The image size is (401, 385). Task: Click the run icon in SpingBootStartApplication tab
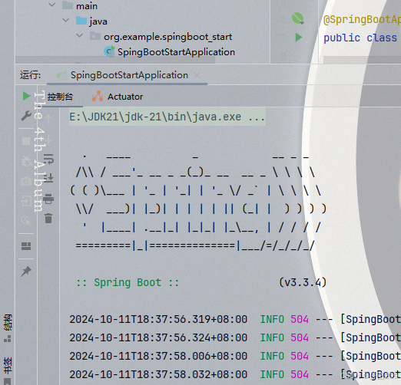pyautogui.click(x=61, y=75)
